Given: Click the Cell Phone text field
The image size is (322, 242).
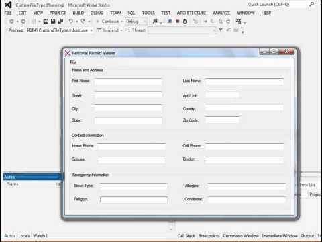Looking at the screenshot, I should click(x=245, y=147).
